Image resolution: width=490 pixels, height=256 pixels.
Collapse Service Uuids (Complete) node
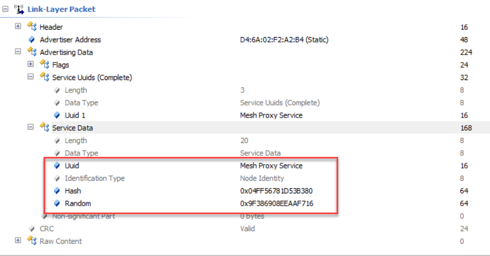point(31,77)
